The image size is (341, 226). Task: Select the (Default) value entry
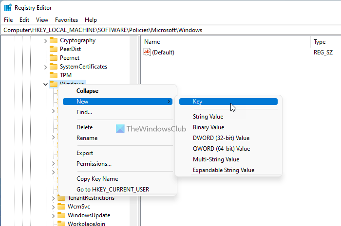point(163,52)
